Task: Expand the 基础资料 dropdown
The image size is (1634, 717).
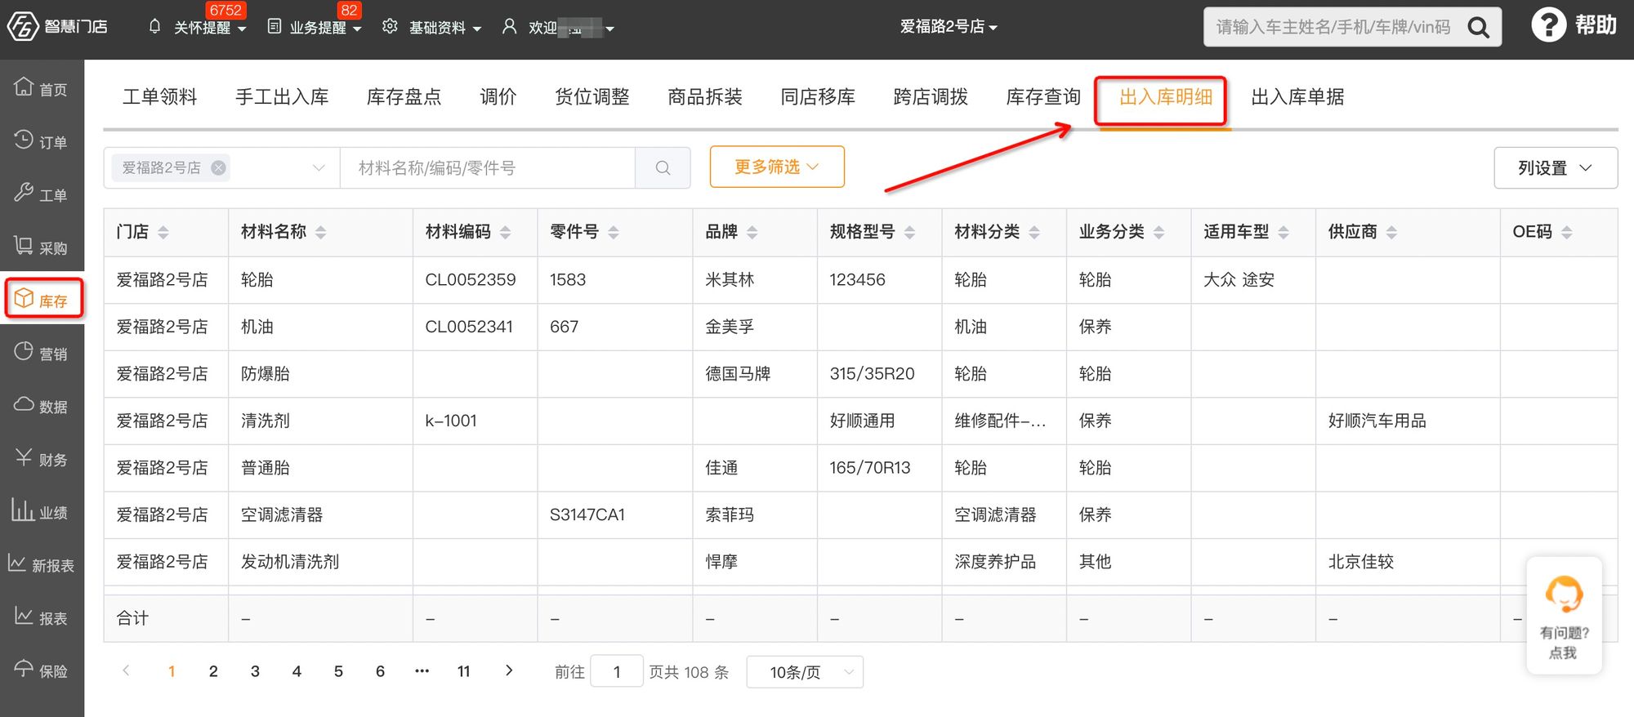Action: (432, 27)
